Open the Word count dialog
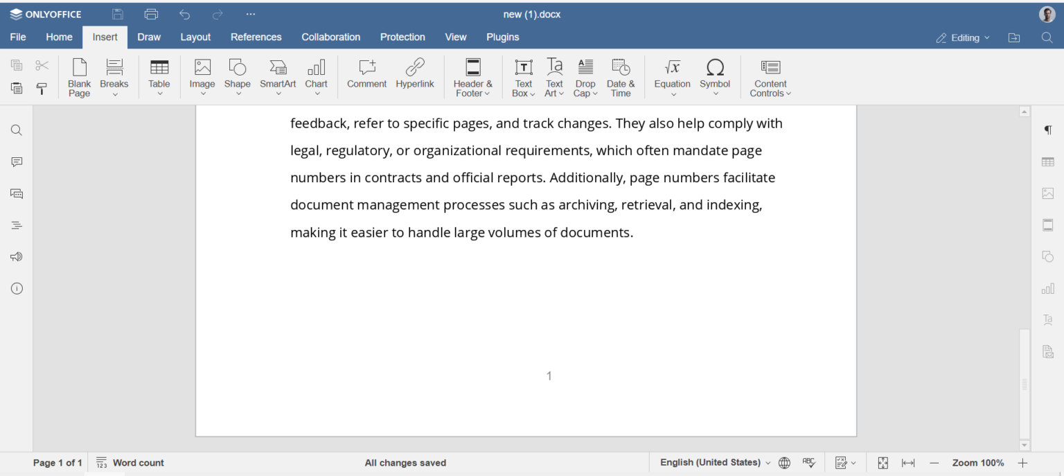The image size is (1064, 476). tap(138, 462)
